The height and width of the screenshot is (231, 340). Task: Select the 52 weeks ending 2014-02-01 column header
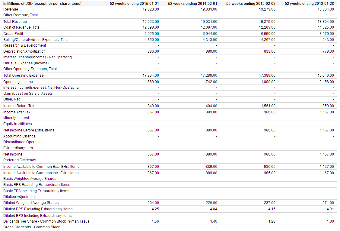(x=192, y=3)
